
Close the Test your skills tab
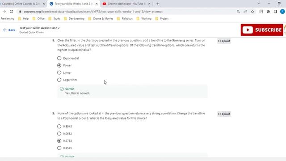(x=97, y=4)
